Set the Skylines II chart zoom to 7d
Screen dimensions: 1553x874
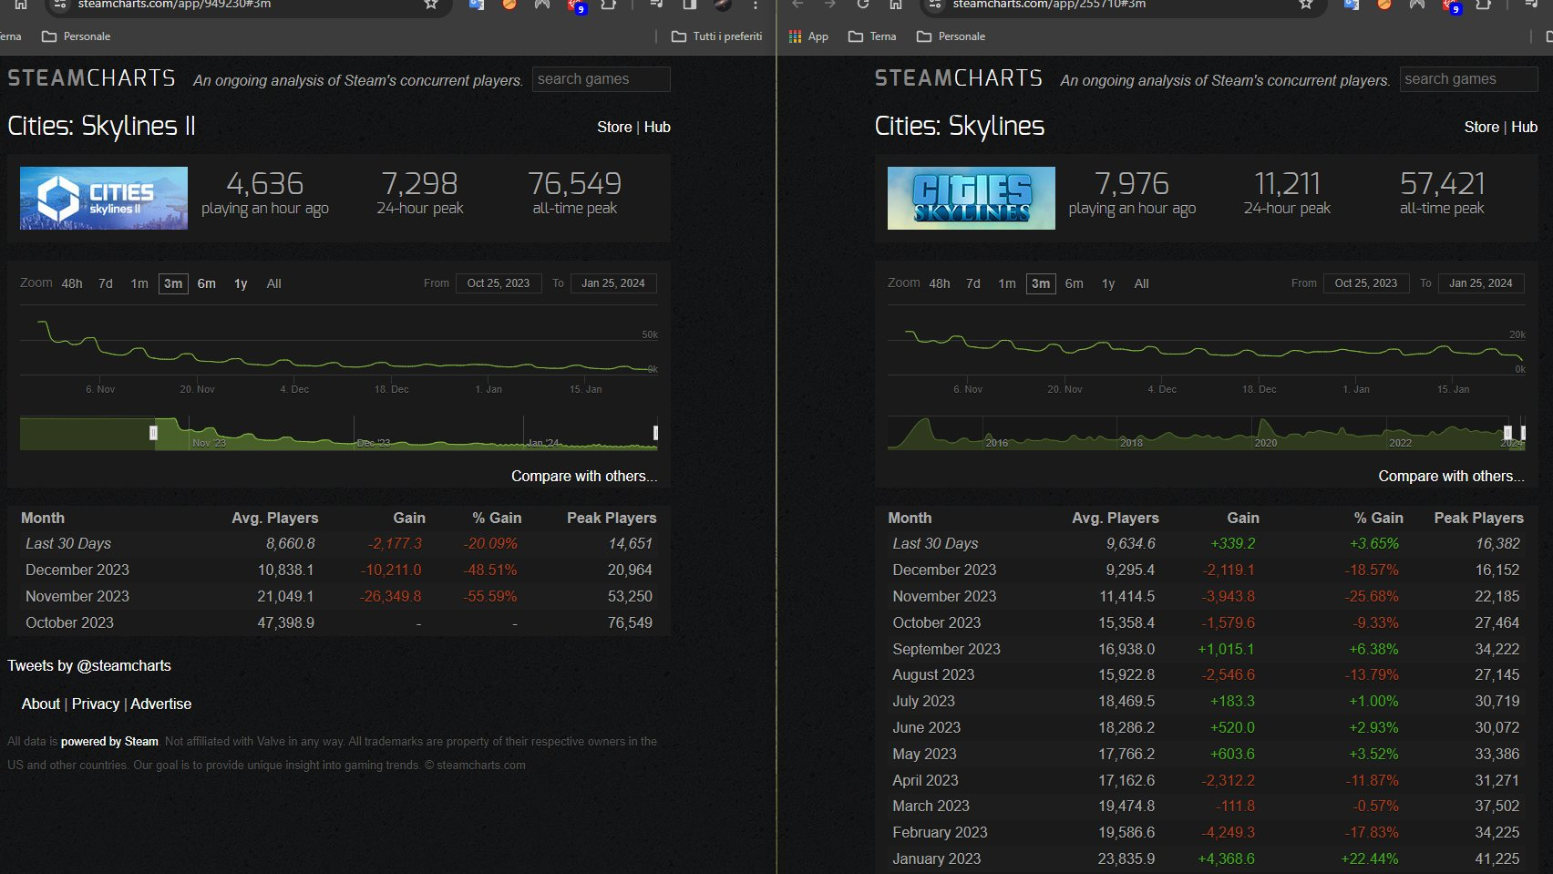click(106, 283)
